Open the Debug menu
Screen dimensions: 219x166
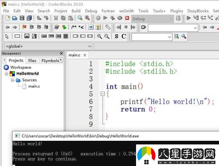(91, 11)
